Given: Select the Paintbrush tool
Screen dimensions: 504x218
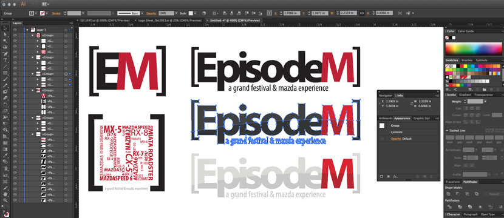Looking at the screenshot, I should click(x=5, y=79).
